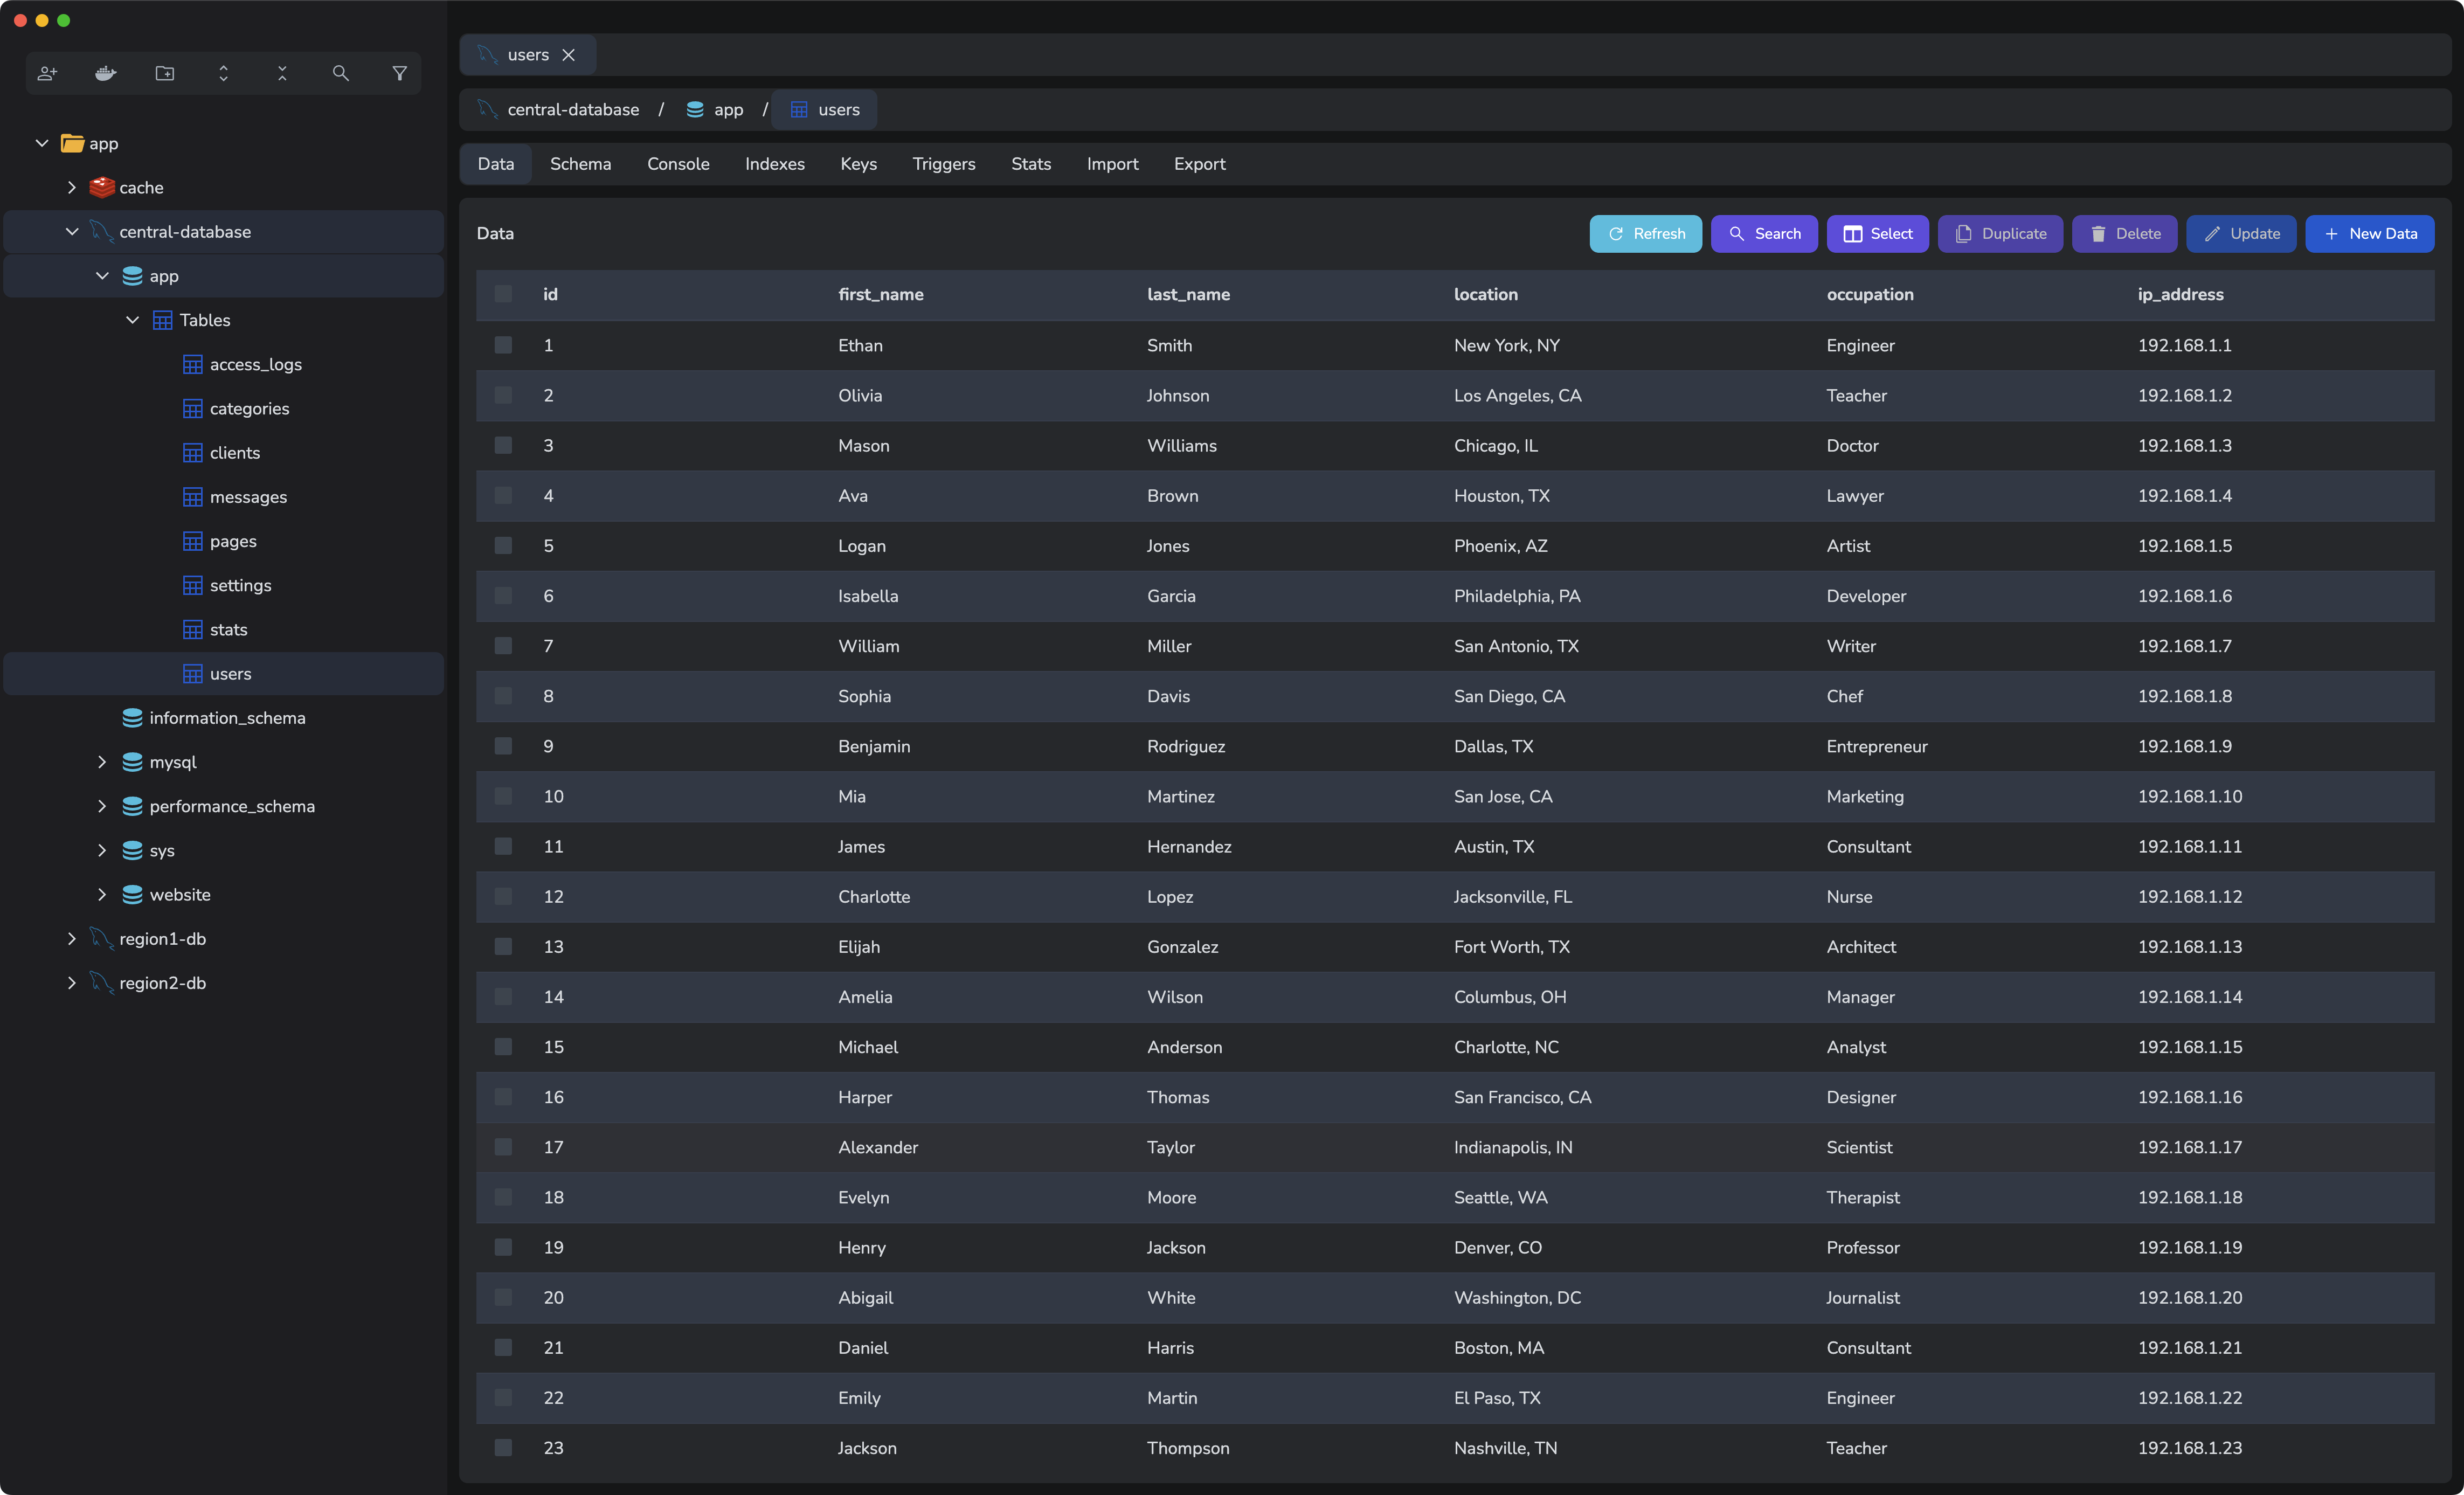Collapse the Tables node chevron
Image resolution: width=2464 pixels, height=1495 pixels.
pyautogui.click(x=132, y=320)
